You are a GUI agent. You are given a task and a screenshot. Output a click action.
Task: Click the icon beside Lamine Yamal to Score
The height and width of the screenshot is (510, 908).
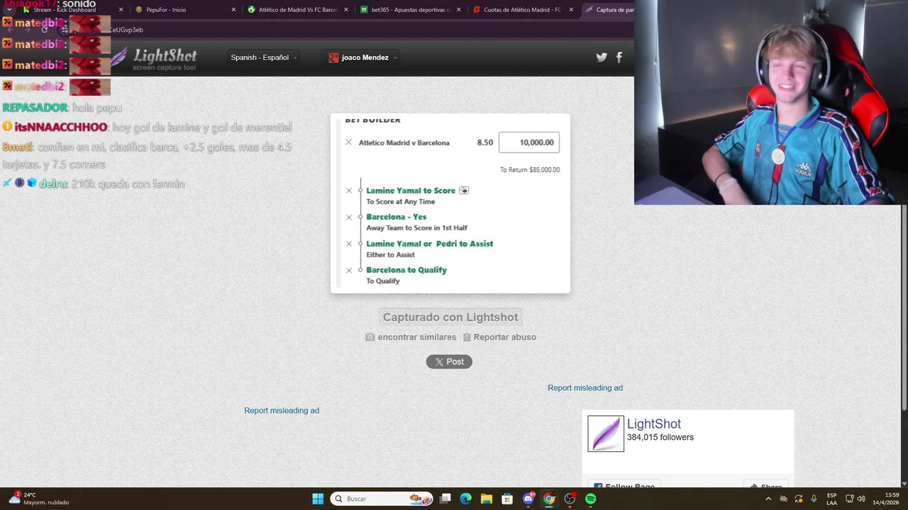(x=464, y=191)
